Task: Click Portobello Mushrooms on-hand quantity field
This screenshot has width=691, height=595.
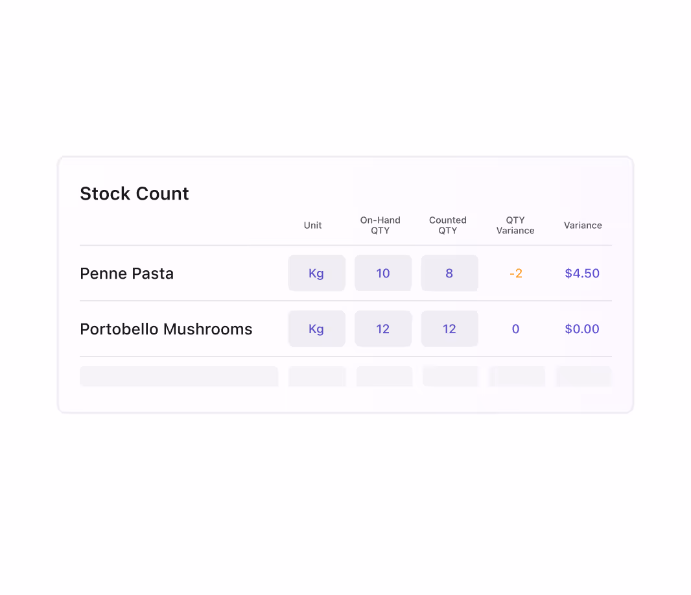Action: [383, 329]
